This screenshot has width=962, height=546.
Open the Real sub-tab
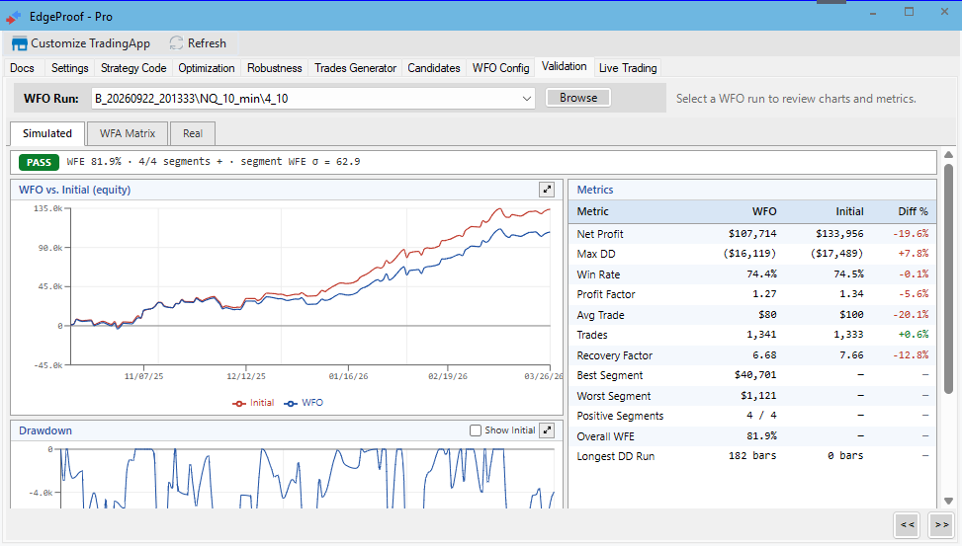(193, 133)
